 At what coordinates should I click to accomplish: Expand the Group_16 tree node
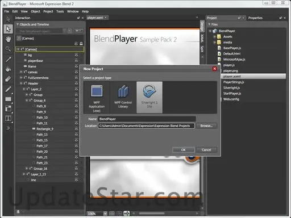click(27, 169)
